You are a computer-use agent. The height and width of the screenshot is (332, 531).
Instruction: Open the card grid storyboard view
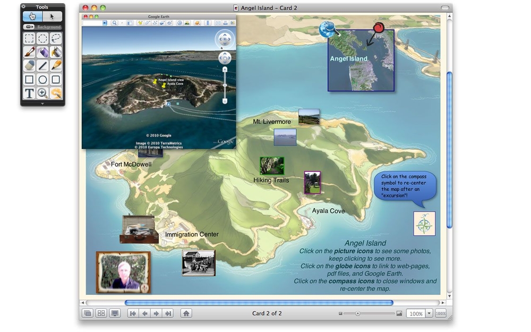101,313
